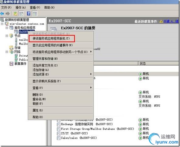Click the Sales/sales resource icon
Image resolution: width=180 pixels, height=147 pixels.
(x=59, y=138)
